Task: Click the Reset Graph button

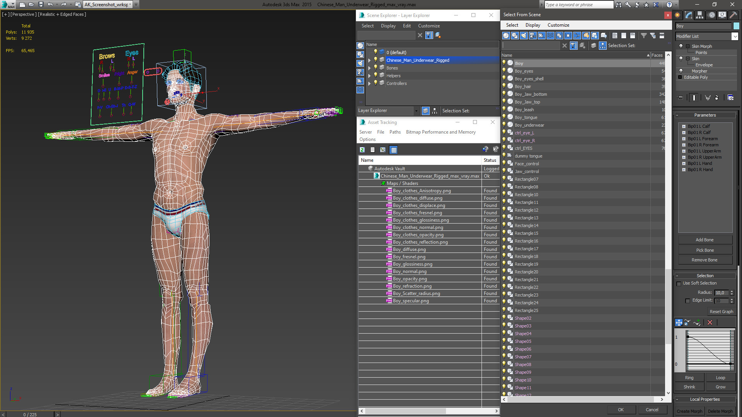Action: tap(721, 312)
